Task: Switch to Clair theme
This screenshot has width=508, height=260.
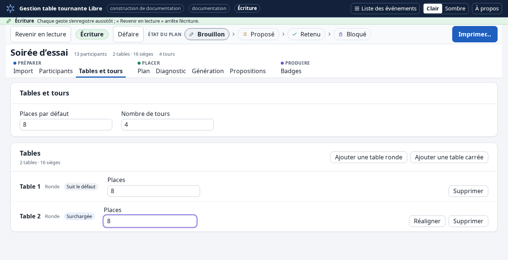Action: click(433, 9)
